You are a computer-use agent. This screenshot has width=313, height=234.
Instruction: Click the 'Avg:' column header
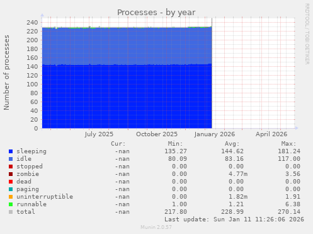[x=232, y=144]
